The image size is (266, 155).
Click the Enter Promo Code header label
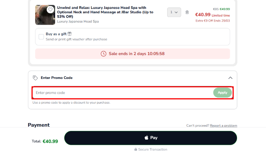point(57,78)
